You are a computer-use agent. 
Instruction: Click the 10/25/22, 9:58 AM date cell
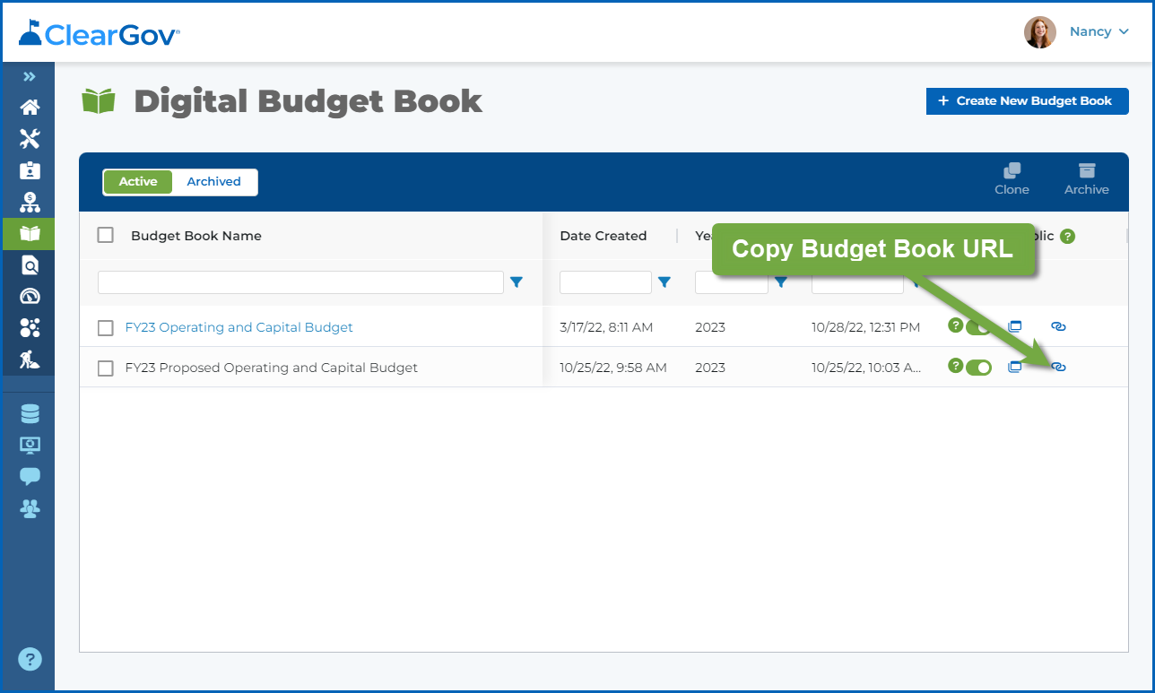(x=613, y=368)
